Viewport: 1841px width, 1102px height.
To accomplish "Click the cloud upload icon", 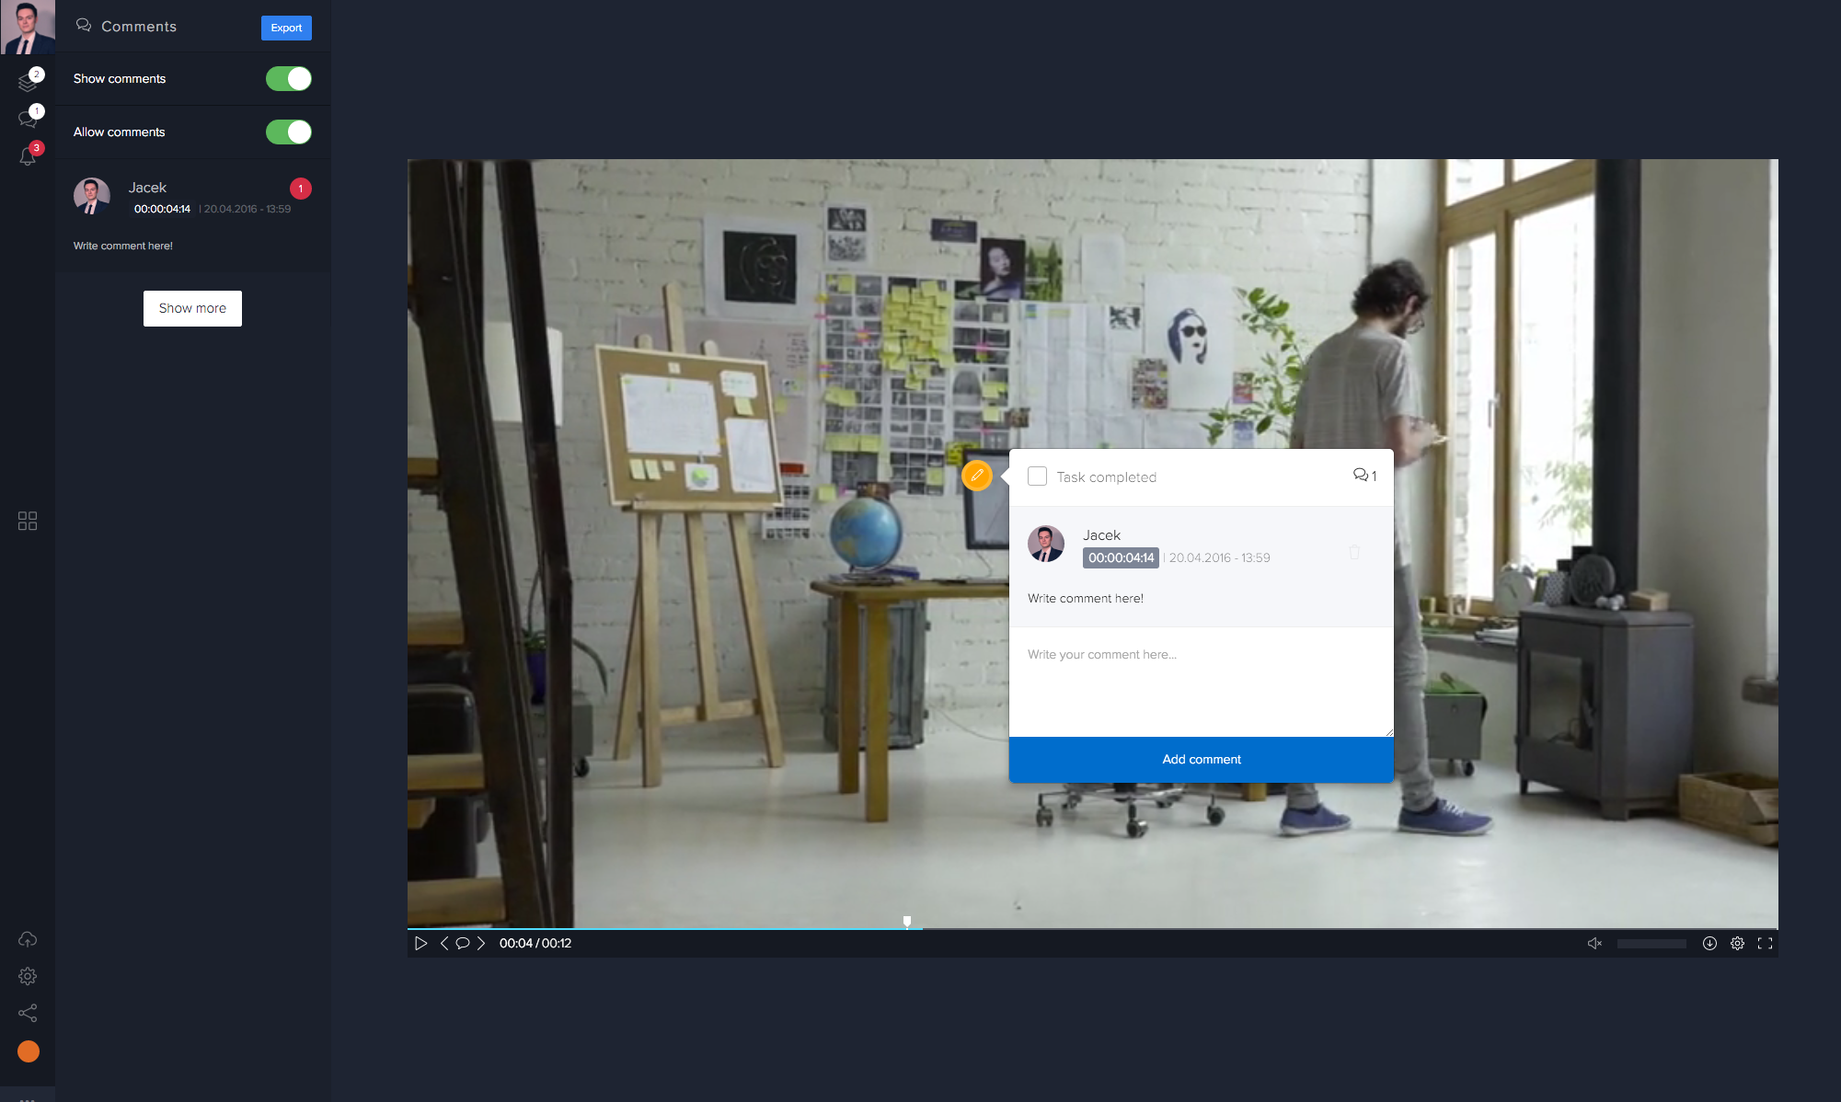I will pos(28,939).
